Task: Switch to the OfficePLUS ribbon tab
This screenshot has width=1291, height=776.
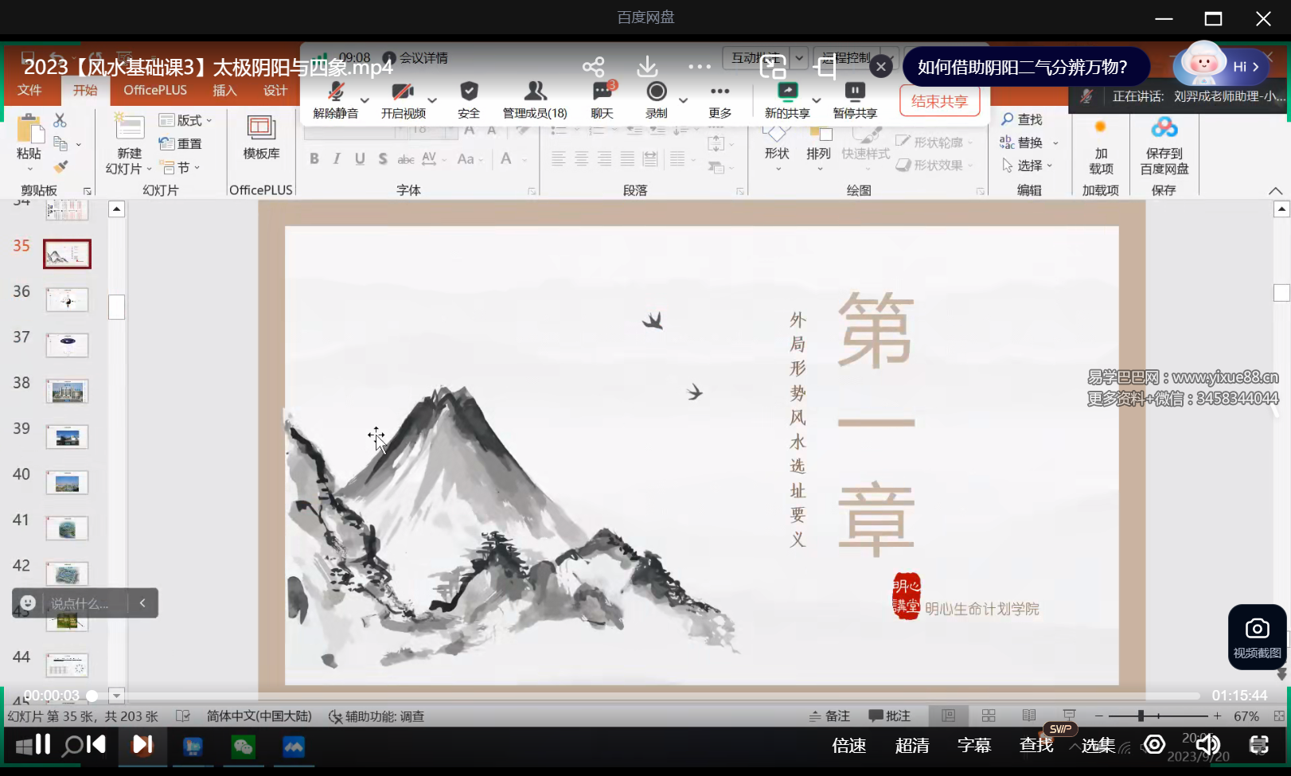Action: coord(155,90)
